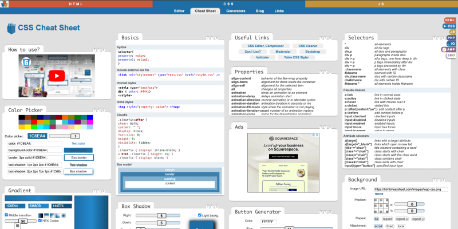Toggle the Light backg. checkbox
Viewport: 458px width, 229px height.
(x=200, y=215)
